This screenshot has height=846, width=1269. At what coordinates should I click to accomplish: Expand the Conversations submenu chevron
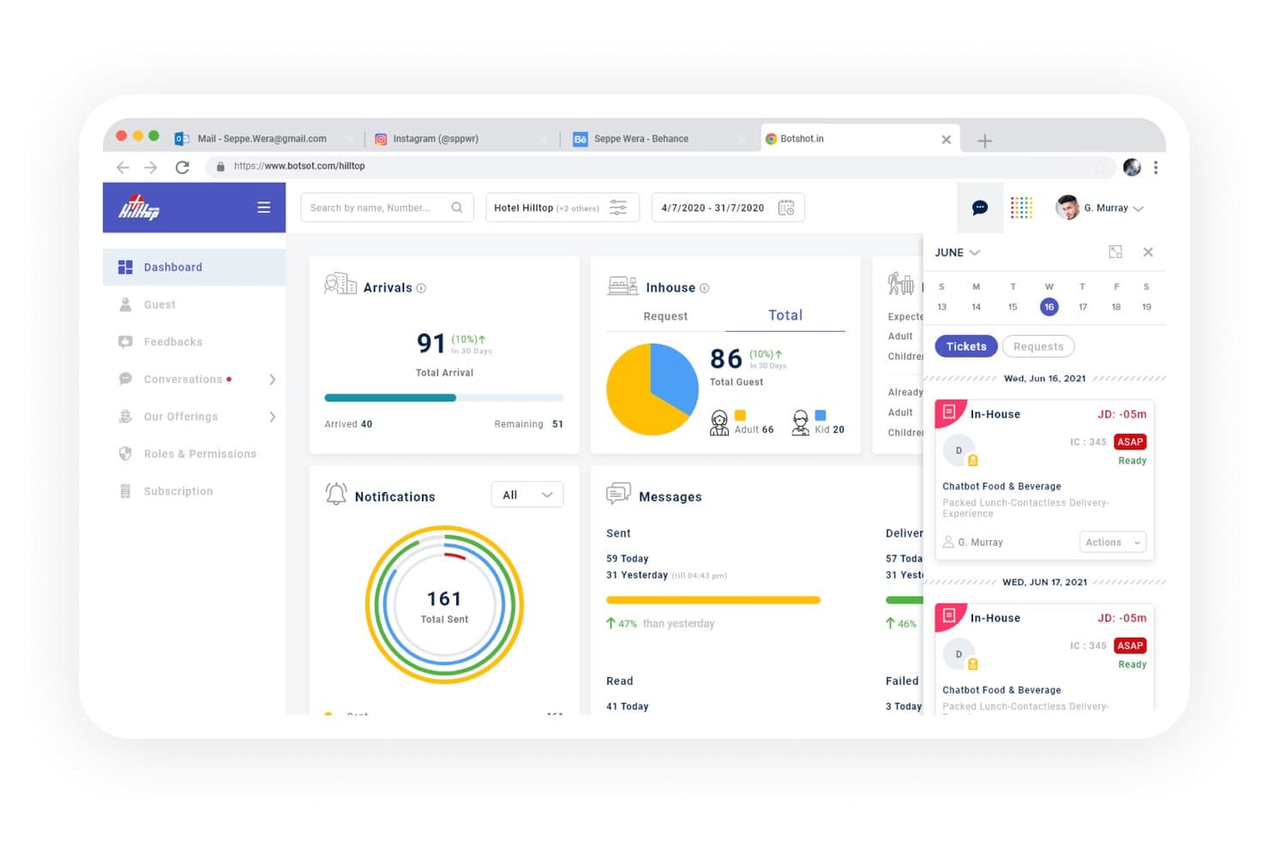click(x=273, y=379)
